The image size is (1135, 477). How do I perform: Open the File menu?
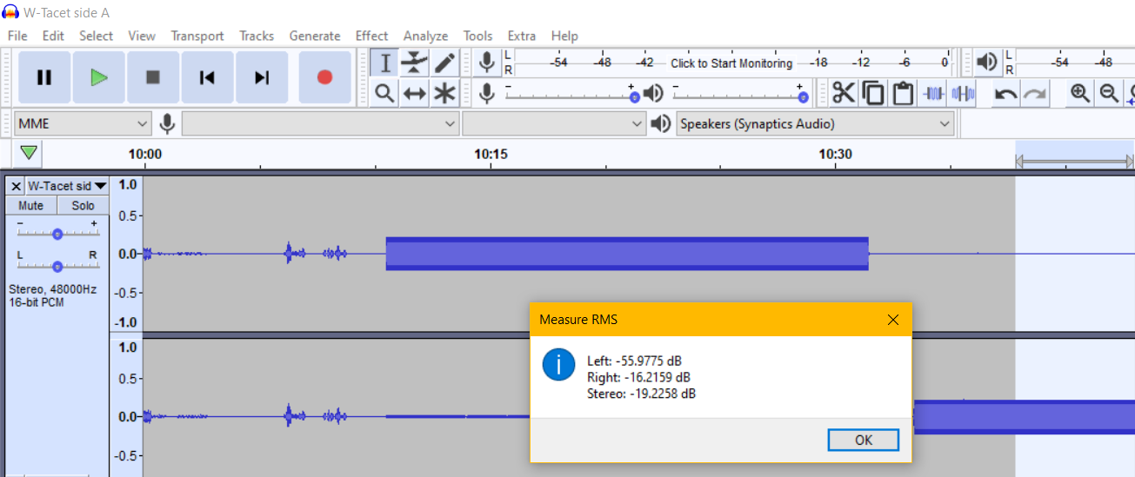coord(17,36)
